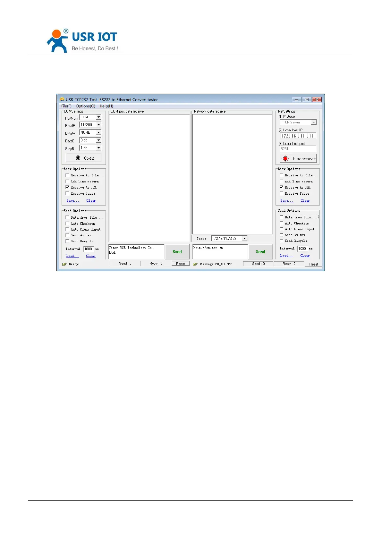This screenshot has width=382, height=540.
Task: Enable network Send Recycle checkbox
Action: click(281, 240)
